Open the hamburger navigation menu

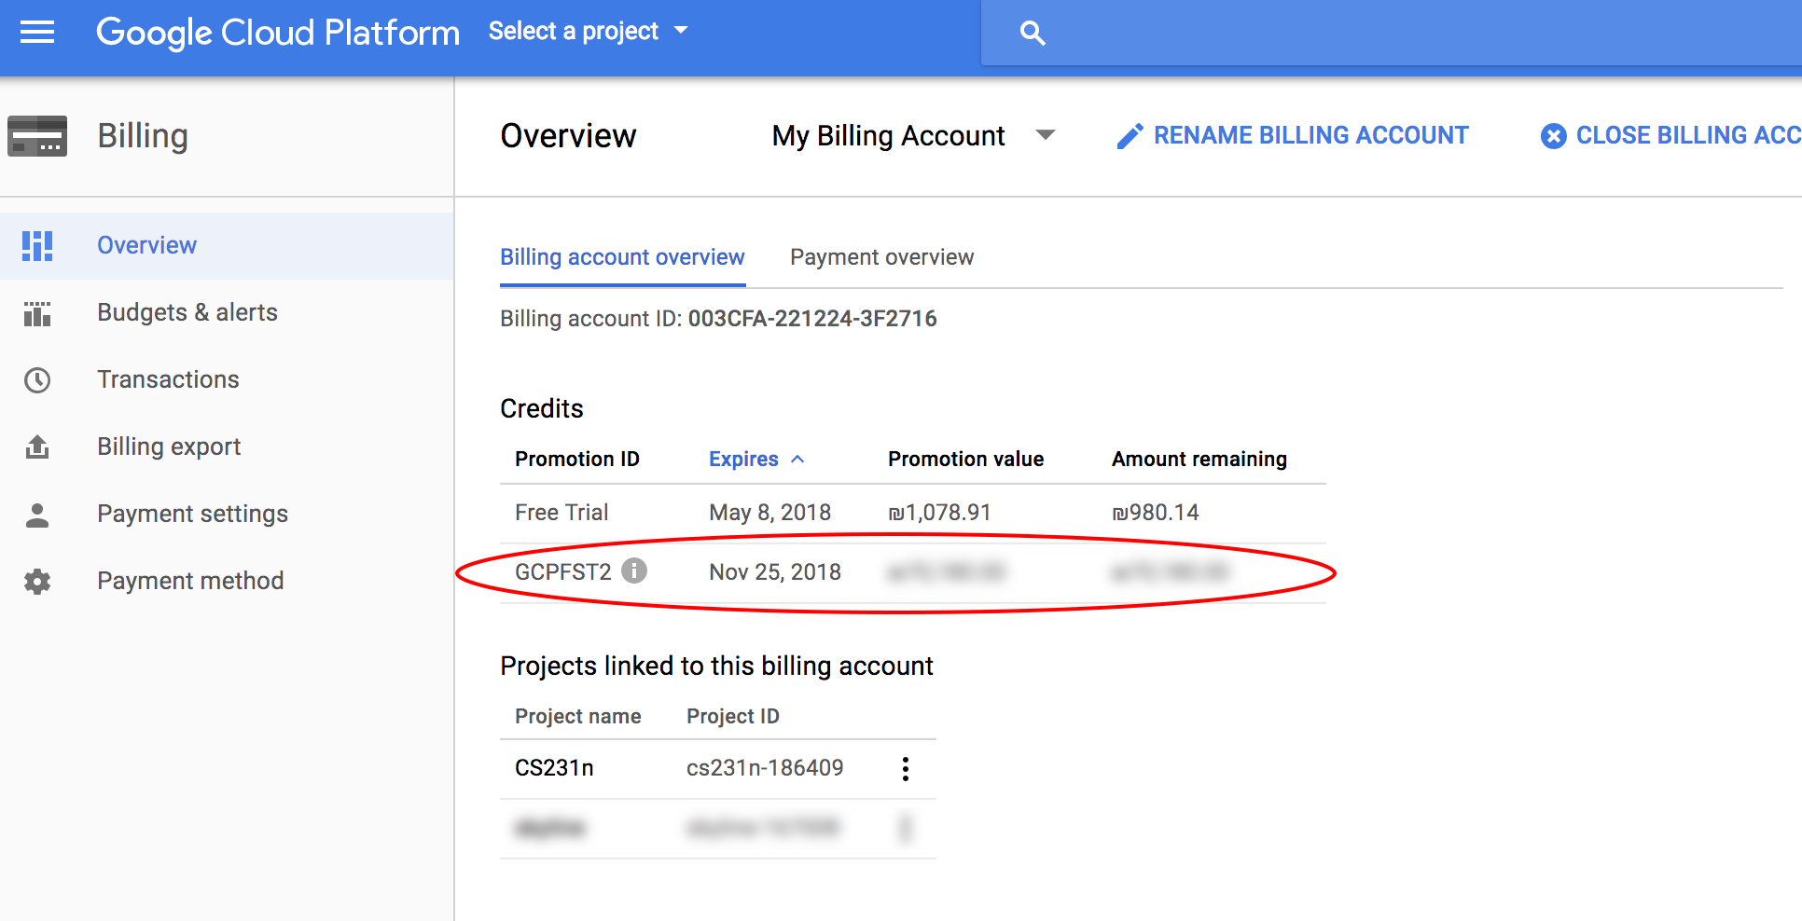(37, 33)
